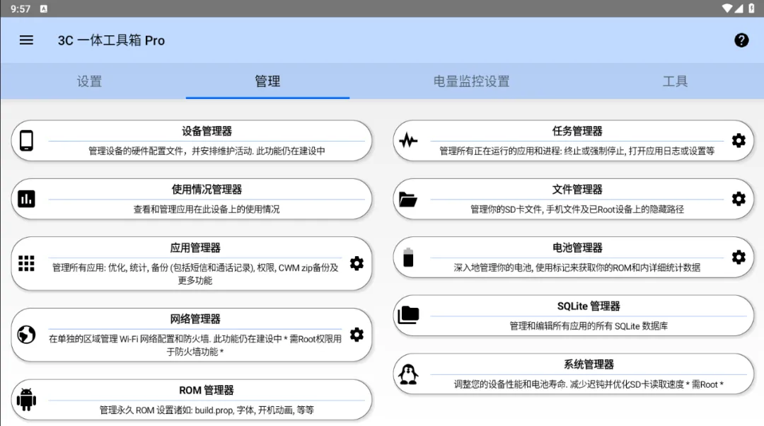
Task: Tap the pulse waveform icon for 任务管理器
Action: (x=408, y=141)
